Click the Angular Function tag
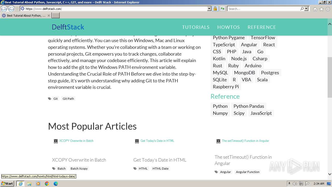Image resolution: width=332 pixels, height=187 pixels. click(247, 172)
